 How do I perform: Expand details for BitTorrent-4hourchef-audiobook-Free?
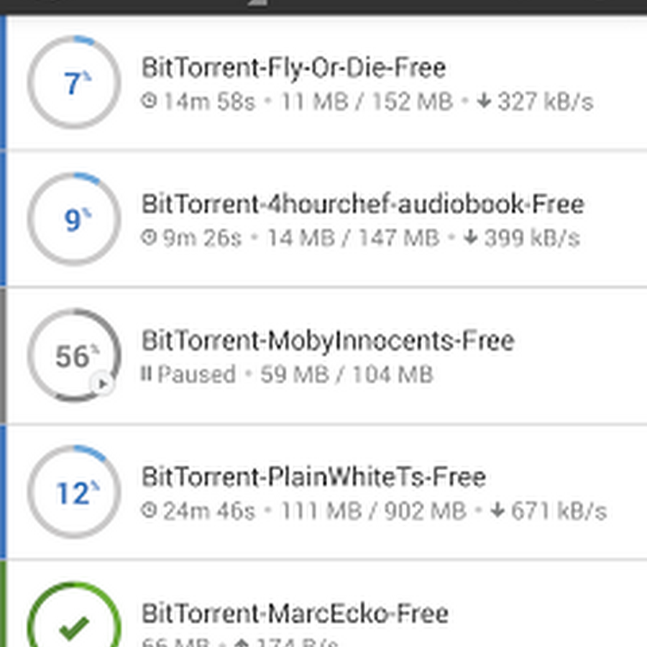pyautogui.click(x=362, y=205)
